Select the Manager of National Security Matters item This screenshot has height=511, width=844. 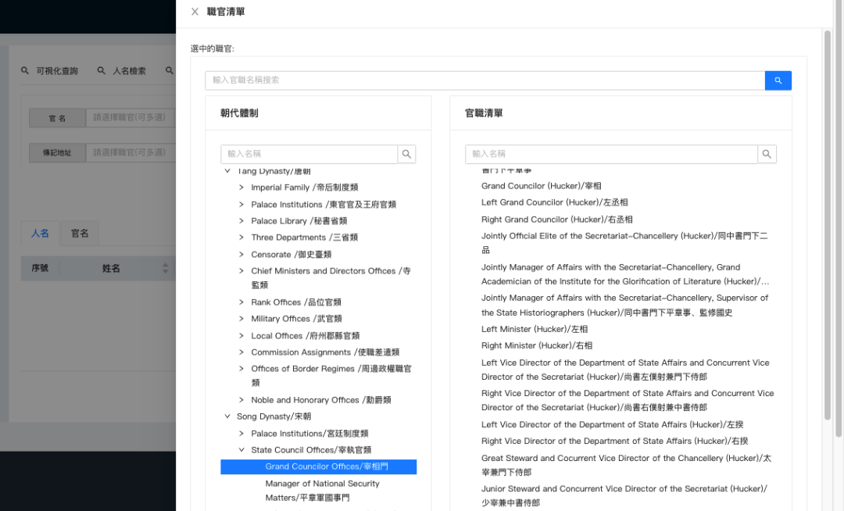click(322, 490)
